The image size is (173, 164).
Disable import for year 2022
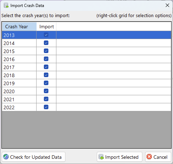(46, 107)
